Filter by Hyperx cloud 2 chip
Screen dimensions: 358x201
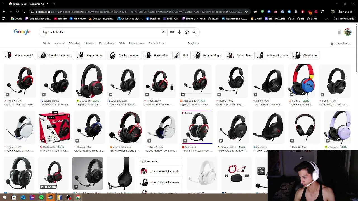20,56
